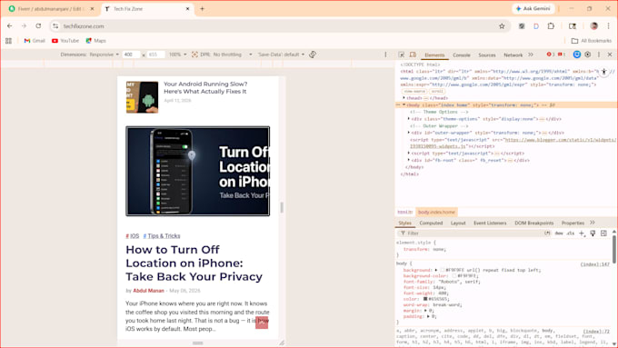
Task: Open the No throttling dropdown
Action: point(233,55)
